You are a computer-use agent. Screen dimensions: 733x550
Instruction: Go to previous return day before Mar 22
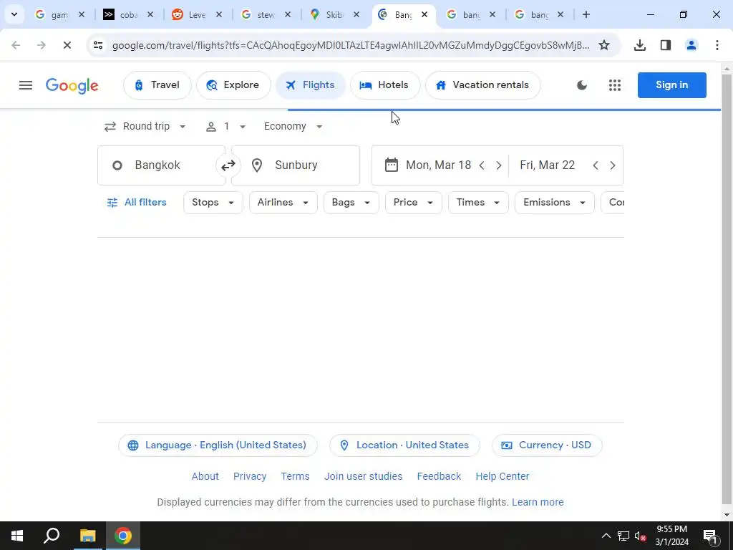pos(595,165)
